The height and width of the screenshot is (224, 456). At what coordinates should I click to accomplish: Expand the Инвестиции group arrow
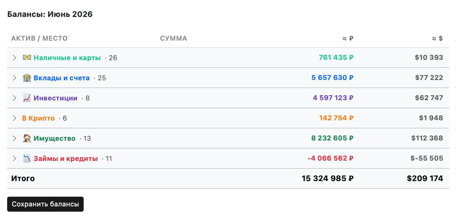coord(14,98)
